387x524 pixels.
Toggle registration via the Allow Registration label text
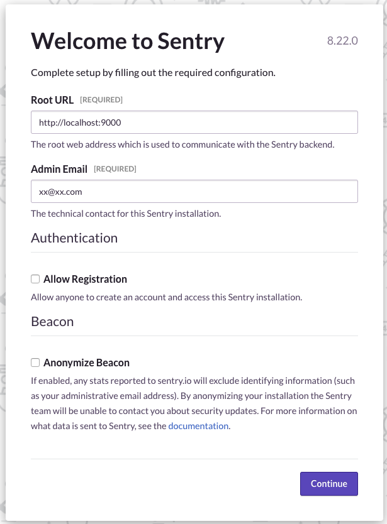[86, 279]
